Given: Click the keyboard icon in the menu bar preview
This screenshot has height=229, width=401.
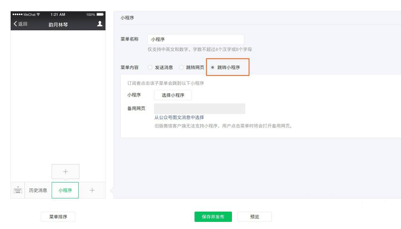Looking at the screenshot, I should point(18,190).
